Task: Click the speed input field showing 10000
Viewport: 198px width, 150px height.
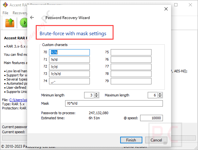Action: (x=152, y=118)
